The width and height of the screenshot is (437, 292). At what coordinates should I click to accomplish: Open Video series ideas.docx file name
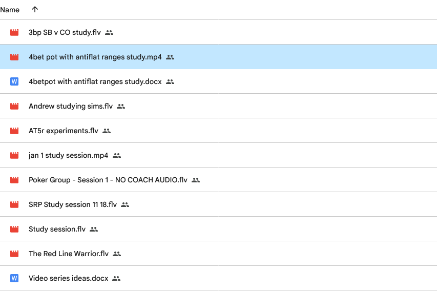(x=68, y=279)
